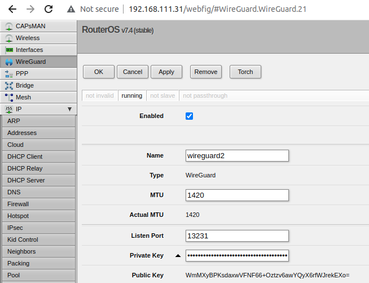This screenshot has width=369, height=283.
Task: Click the Type value WireGuard
Action: coord(200,175)
